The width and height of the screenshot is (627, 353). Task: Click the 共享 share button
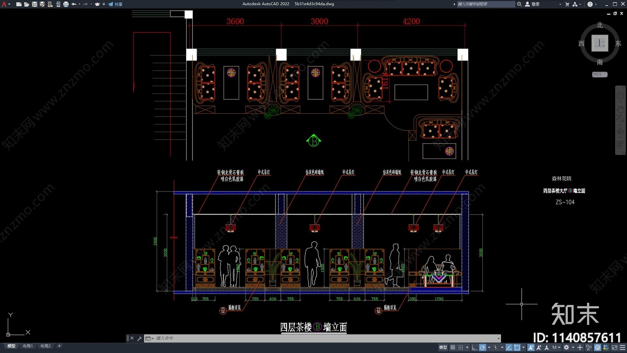coord(115,4)
